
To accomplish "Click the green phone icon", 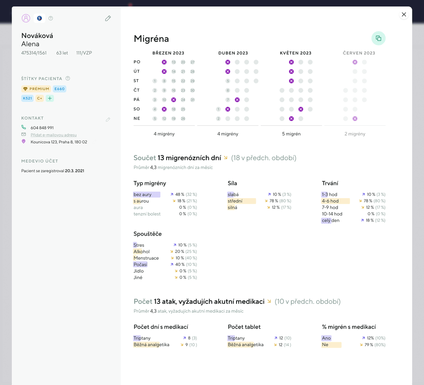I will point(24,127).
